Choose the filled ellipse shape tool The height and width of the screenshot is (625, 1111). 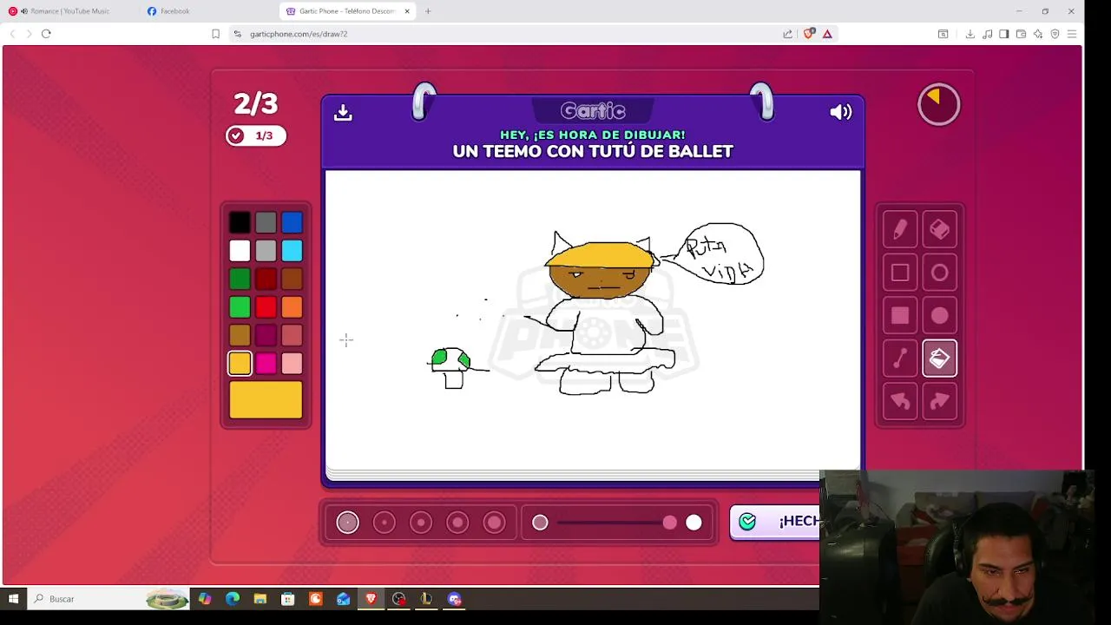(940, 316)
